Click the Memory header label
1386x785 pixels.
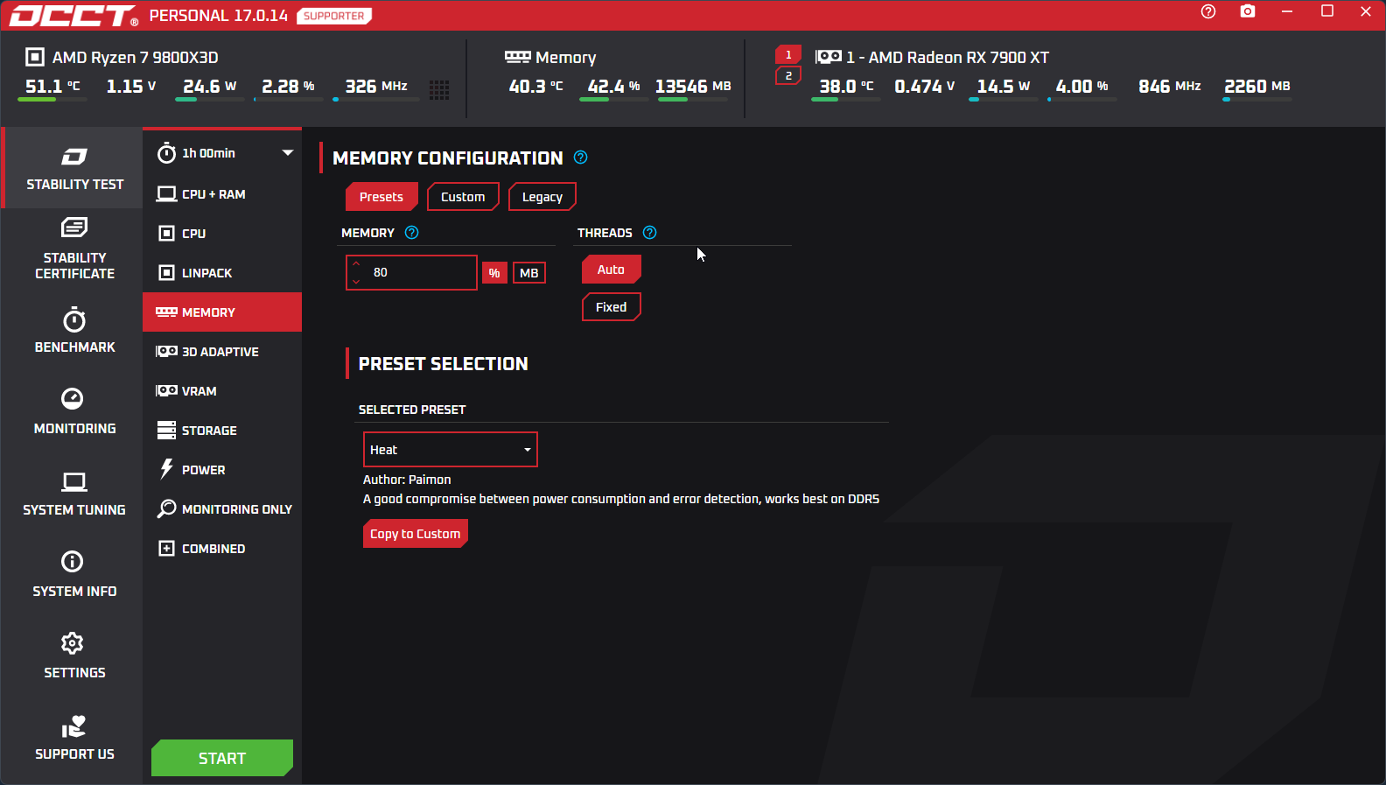(x=565, y=58)
